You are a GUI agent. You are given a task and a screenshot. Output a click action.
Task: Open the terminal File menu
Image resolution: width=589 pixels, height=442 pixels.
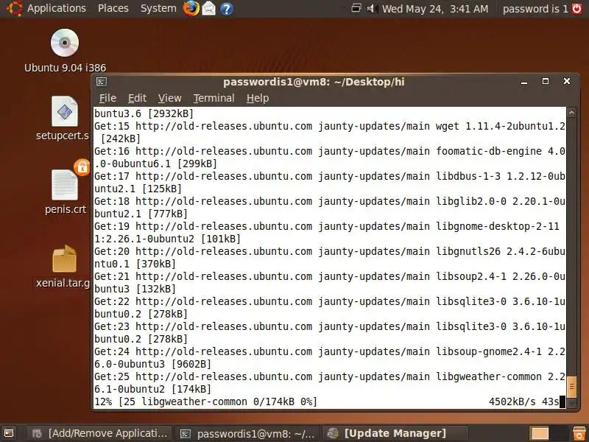point(107,98)
